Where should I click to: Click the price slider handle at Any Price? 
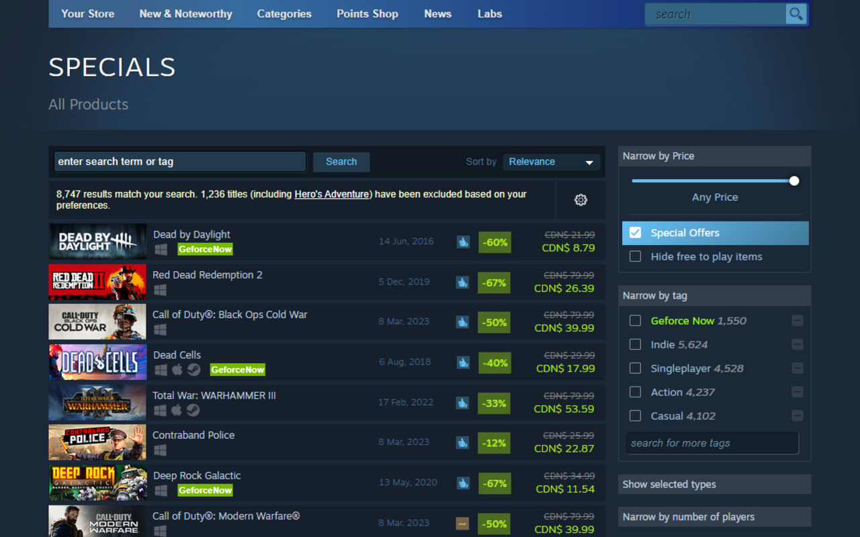[794, 181]
